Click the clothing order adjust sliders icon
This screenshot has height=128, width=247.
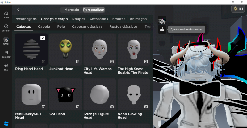coord(162,29)
